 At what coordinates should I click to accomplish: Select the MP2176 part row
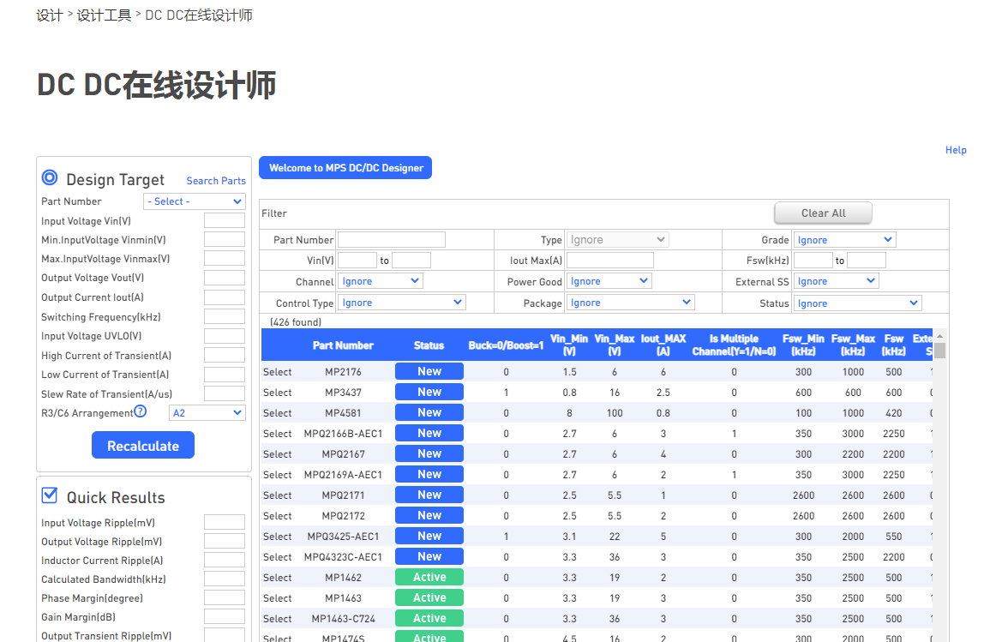(278, 372)
